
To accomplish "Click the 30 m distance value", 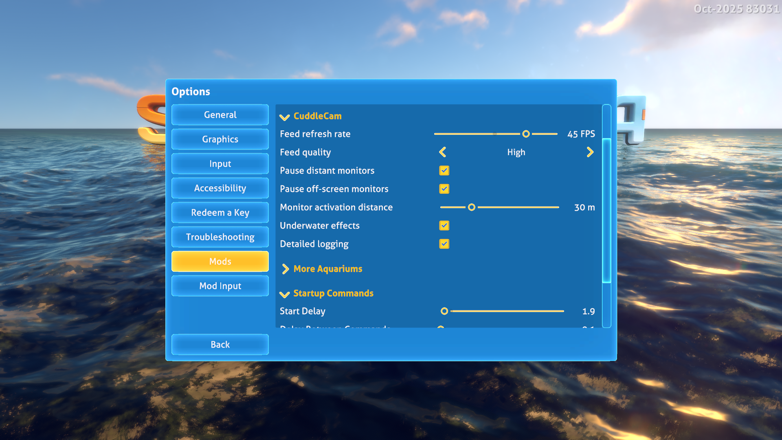I will 584,207.
